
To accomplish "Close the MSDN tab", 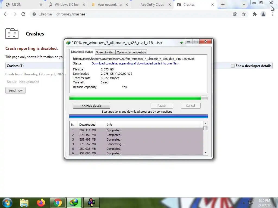I will [x=41, y=5].
